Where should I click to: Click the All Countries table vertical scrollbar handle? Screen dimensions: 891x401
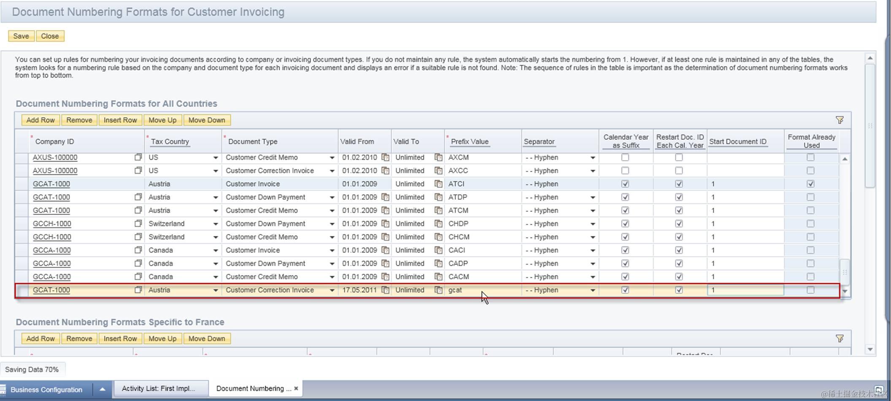[x=845, y=272]
